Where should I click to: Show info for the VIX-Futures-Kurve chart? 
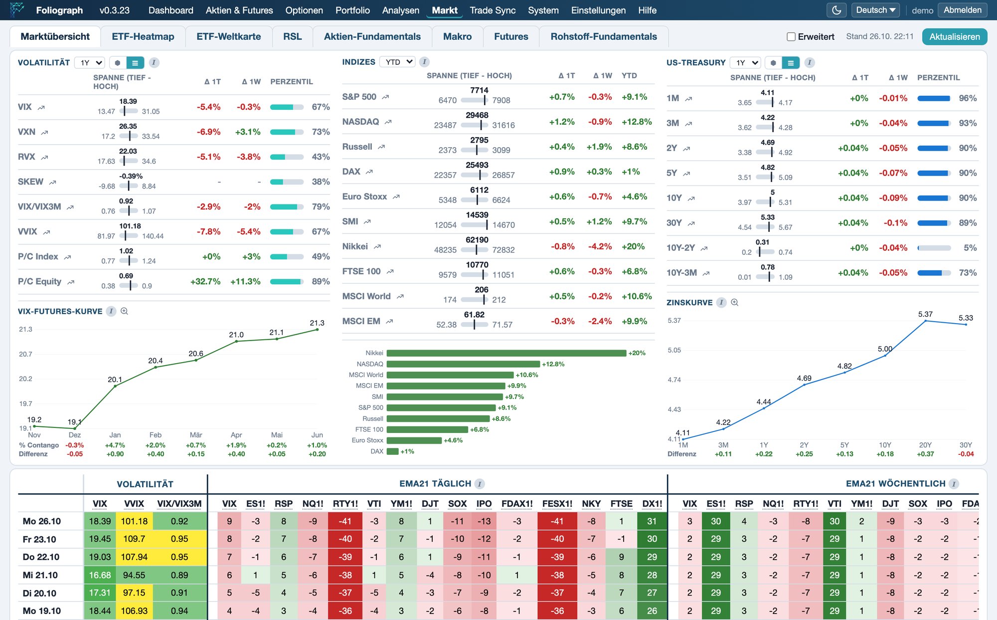111,311
